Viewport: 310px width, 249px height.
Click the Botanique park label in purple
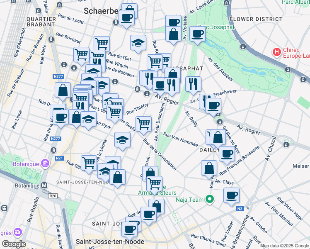[26, 164]
